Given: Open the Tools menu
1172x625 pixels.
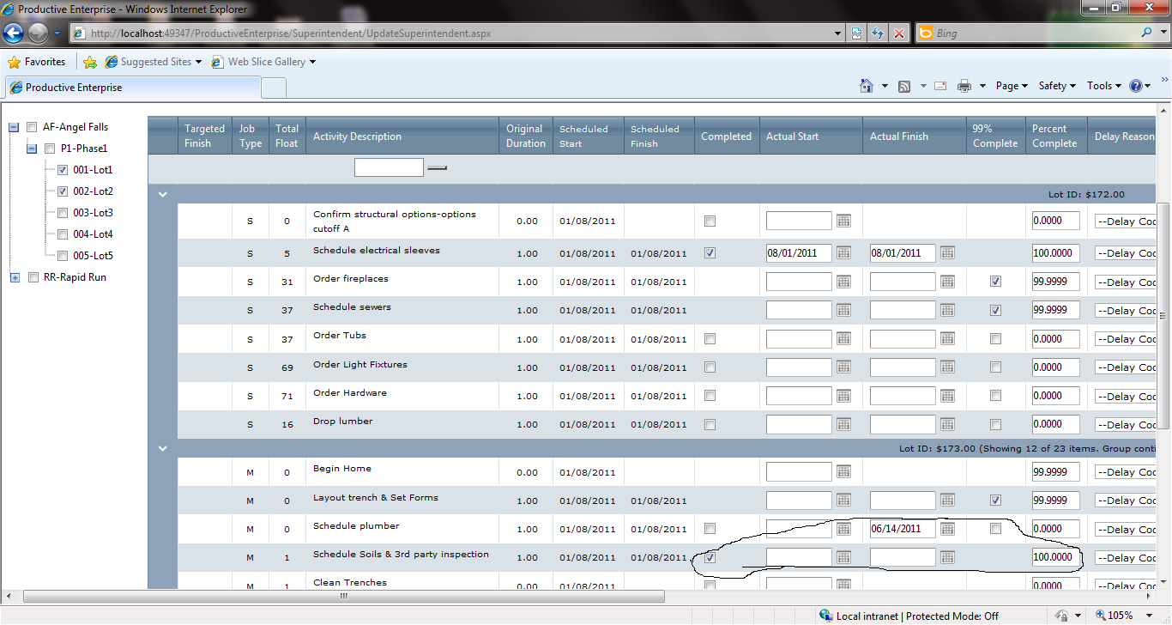Looking at the screenshot, I should tap(1103, 86).
